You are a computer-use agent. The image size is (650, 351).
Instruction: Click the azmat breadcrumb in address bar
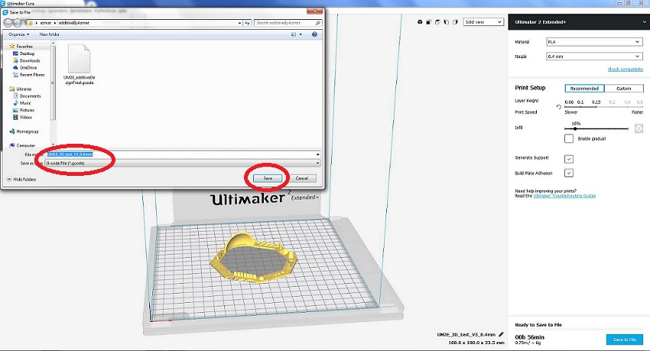tap(45, 23)
